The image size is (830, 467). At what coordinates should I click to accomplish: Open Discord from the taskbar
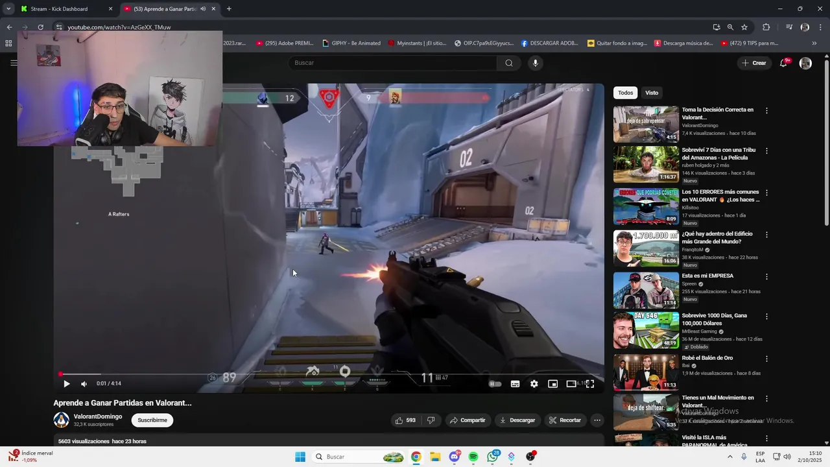455,457
